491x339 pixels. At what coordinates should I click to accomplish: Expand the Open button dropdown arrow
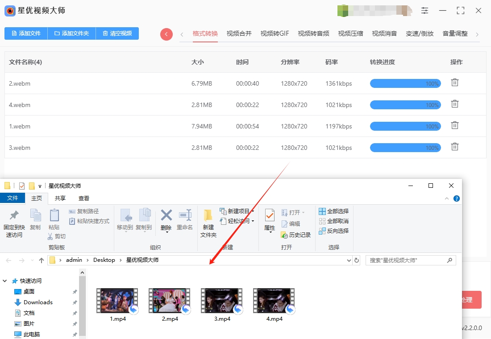coord(303,212)
